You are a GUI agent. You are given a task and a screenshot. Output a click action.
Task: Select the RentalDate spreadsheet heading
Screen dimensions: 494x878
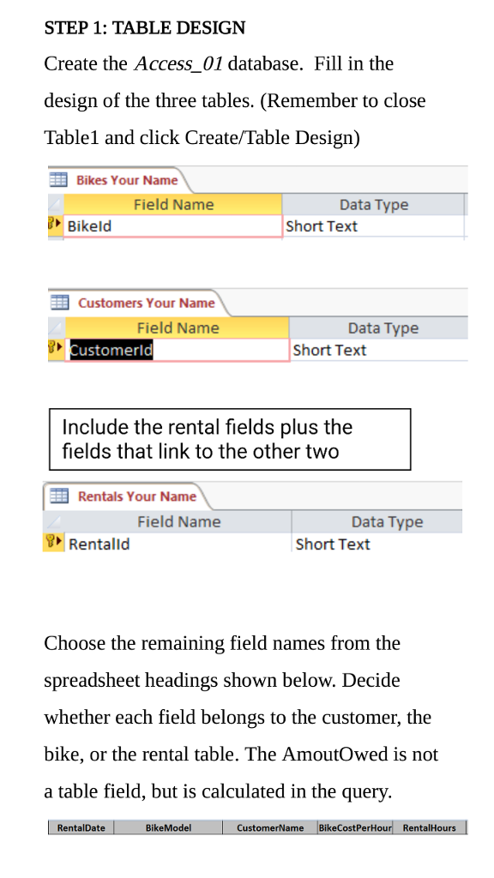[x=80, y=827]
